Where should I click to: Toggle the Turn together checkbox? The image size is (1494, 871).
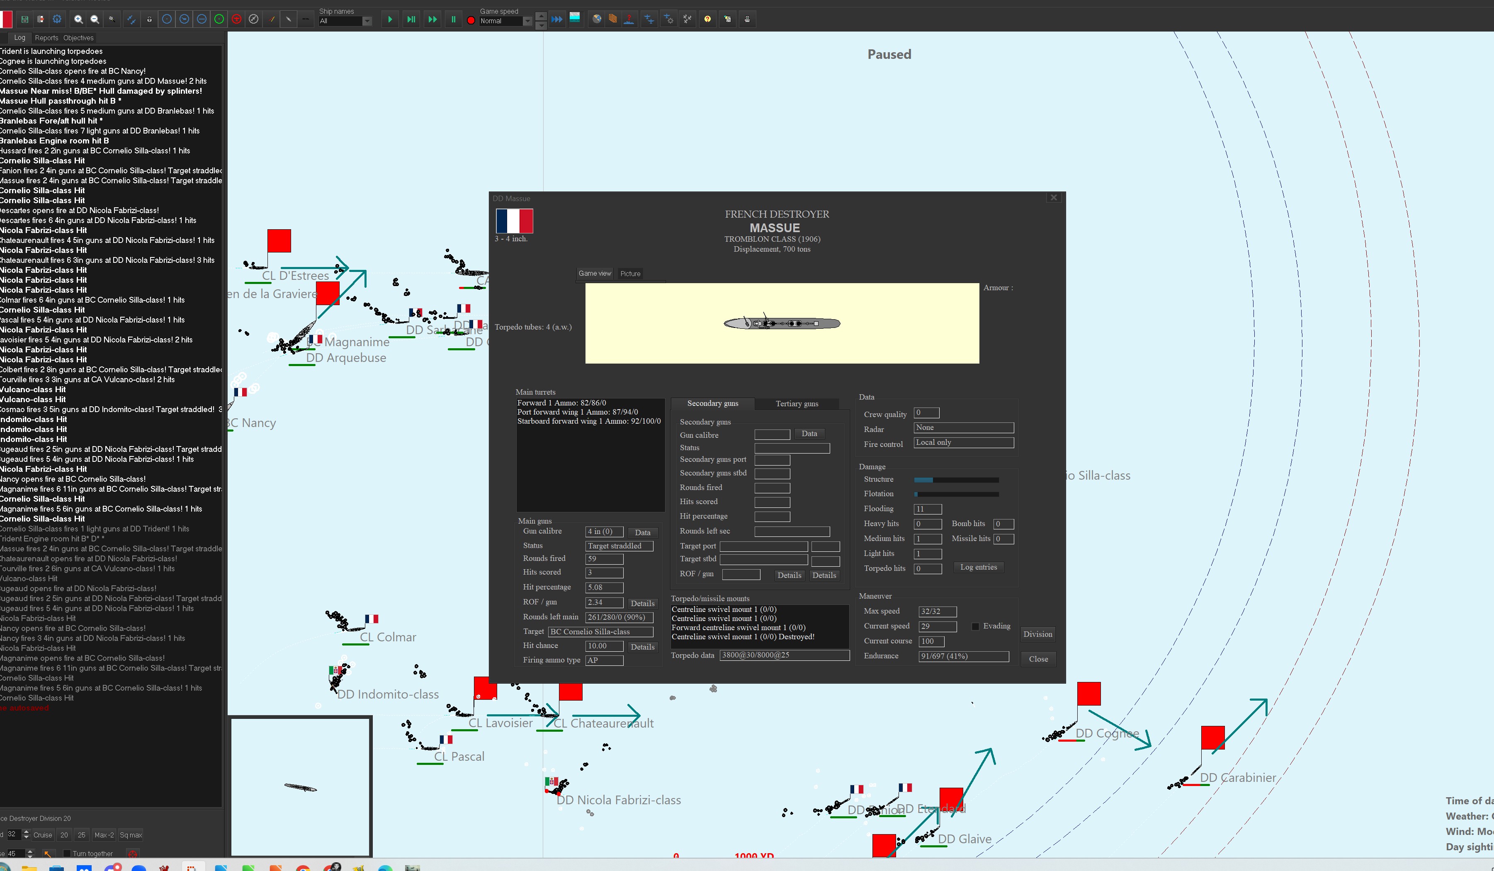[x=67, y=854]
